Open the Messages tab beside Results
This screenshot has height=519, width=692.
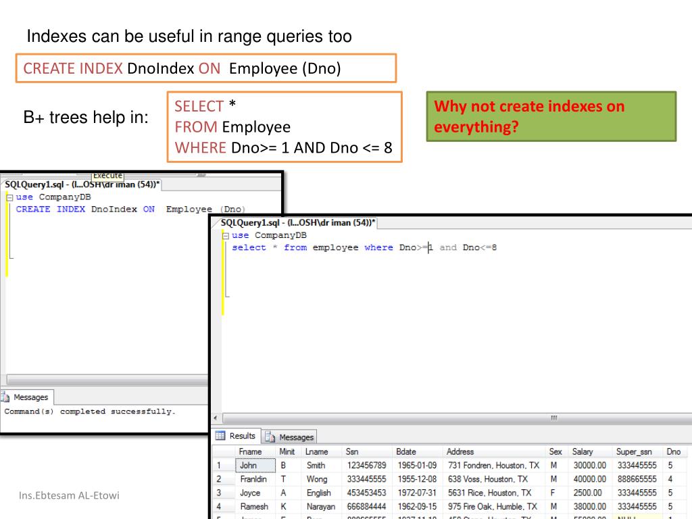coord(290,437)
